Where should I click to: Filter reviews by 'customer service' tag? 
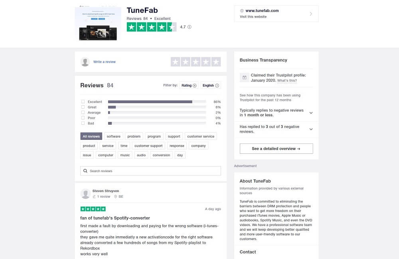click(201, 136)
